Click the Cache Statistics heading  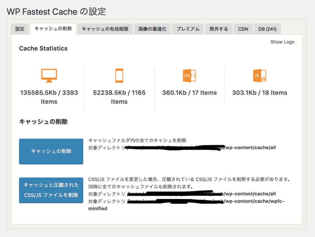tap(43, 49)
